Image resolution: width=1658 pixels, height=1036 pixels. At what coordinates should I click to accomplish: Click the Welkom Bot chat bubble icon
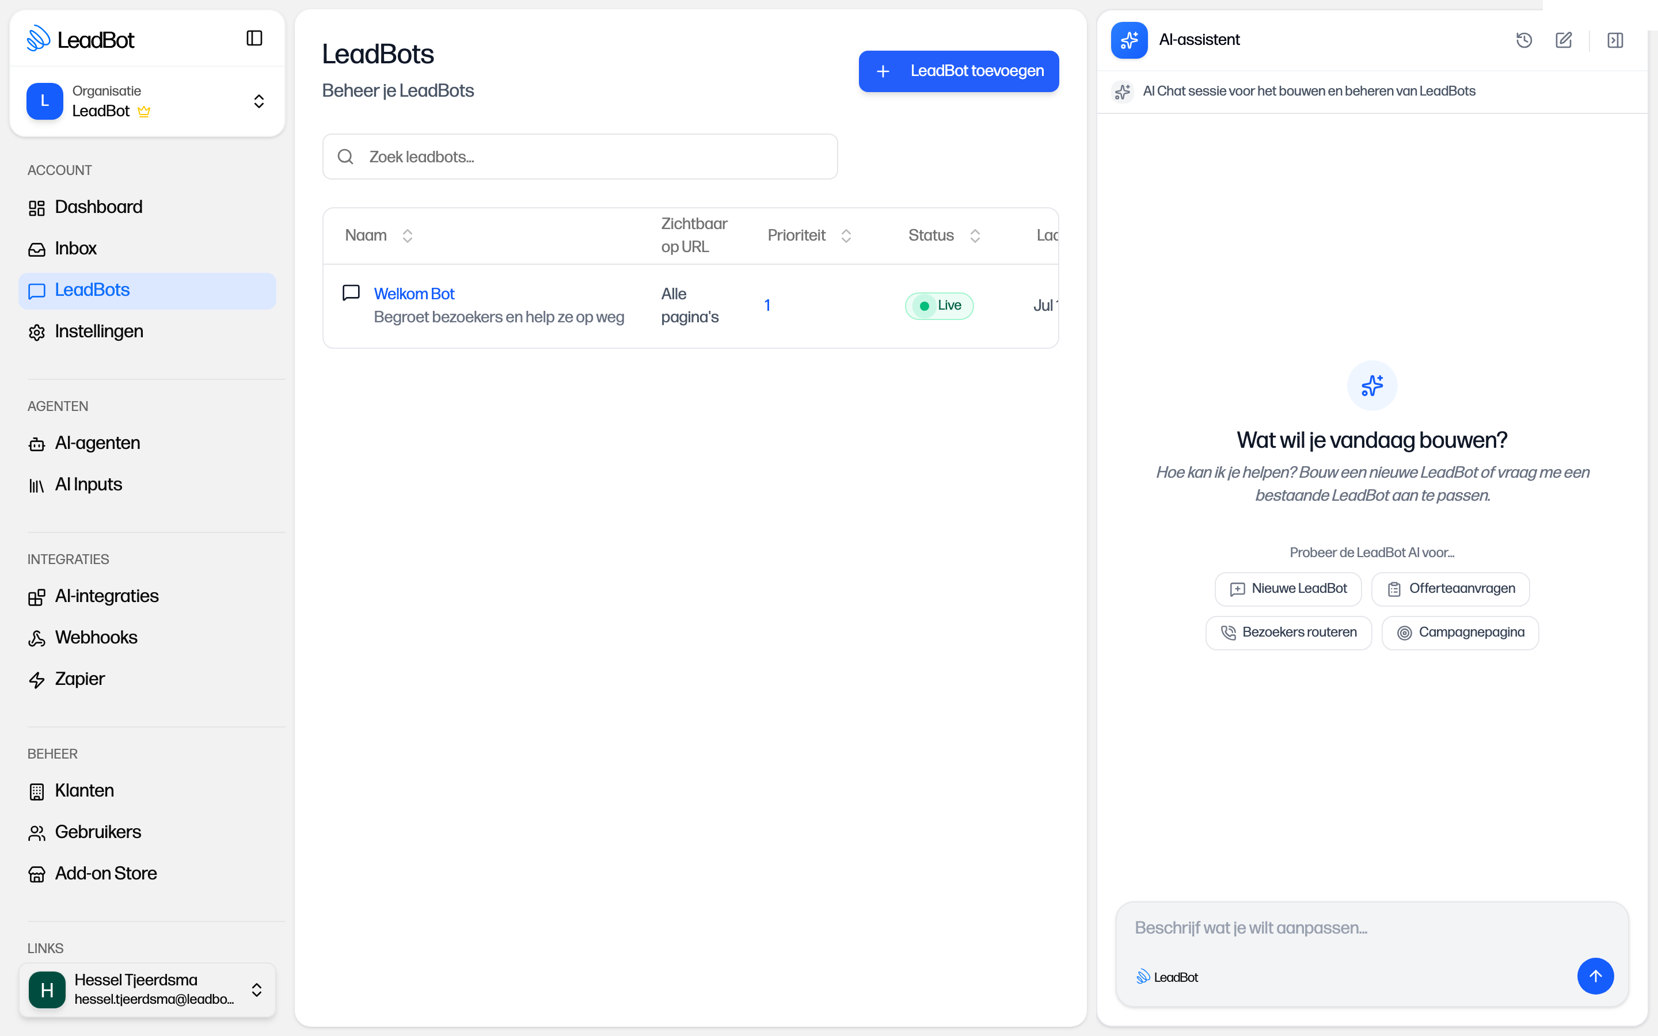(x=351, y=294)
